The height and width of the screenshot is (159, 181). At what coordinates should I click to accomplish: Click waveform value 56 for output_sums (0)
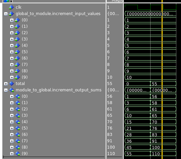(x=155, y=97)
